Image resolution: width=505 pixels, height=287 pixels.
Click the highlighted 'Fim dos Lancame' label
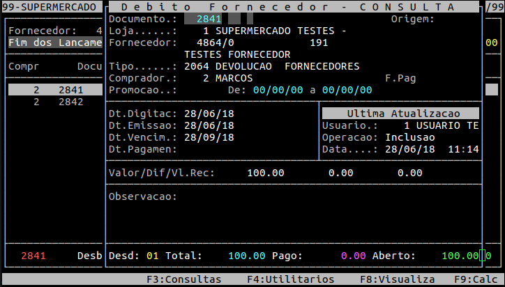tap(55, 42)
